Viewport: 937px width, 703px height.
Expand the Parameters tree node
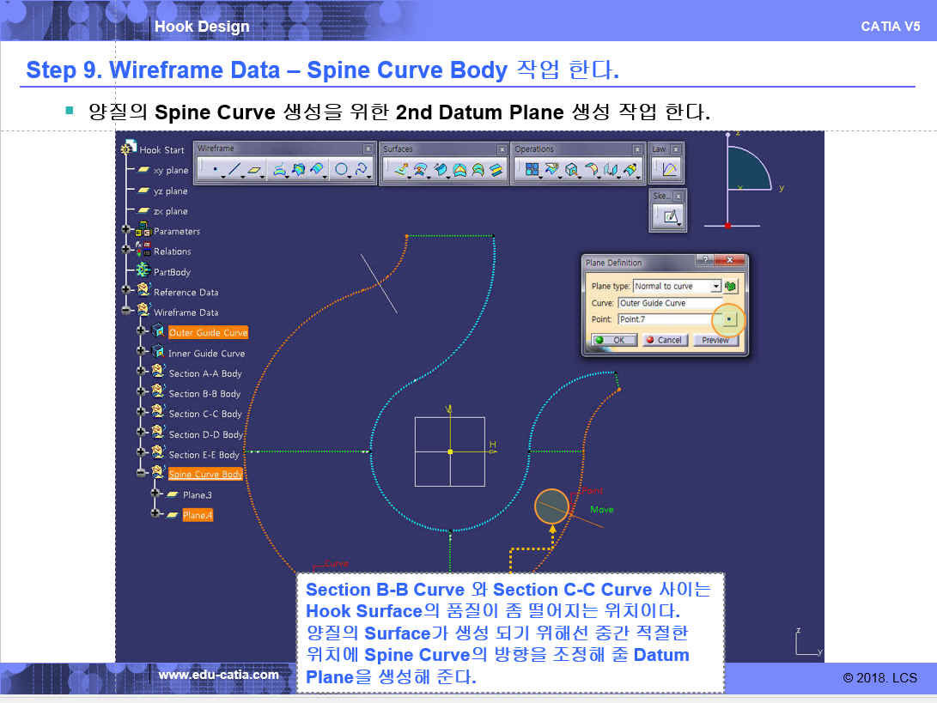pos(127,231)
